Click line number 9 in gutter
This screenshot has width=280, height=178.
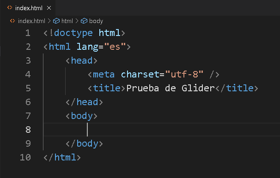[x=28, y=143]
